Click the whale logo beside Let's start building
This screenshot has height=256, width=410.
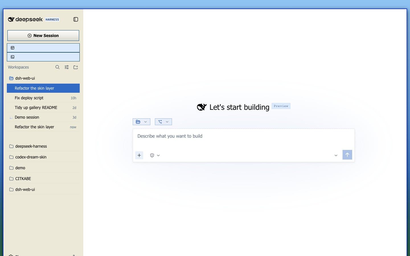point(202,107)
